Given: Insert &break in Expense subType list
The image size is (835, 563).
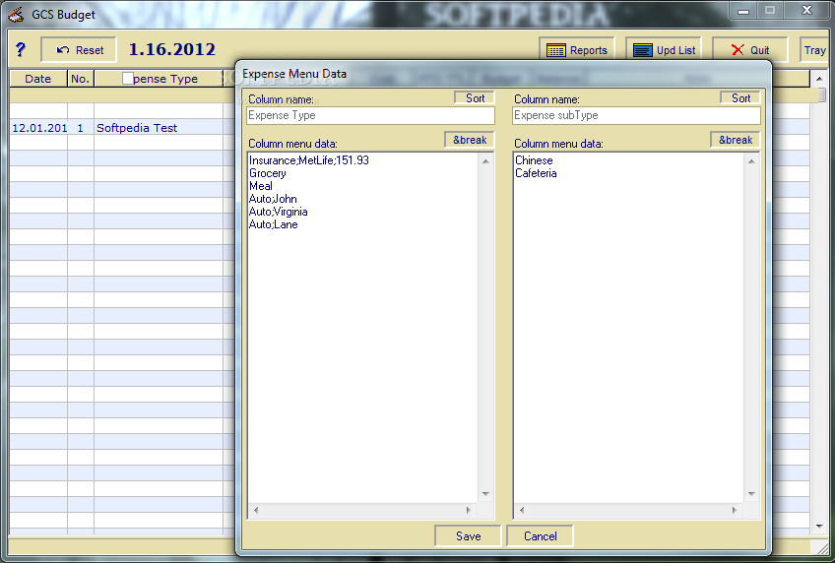Looking at the screenshot, I should (736, 140).
